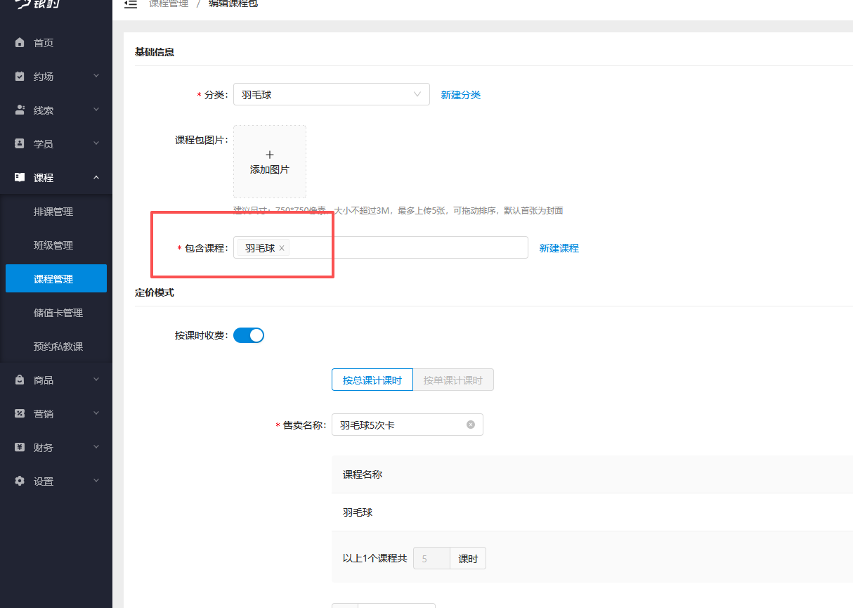The height and width of the screenshot is (608, 853).
Task: Open the 约场 venue booking section
Action: pos(21,76)
